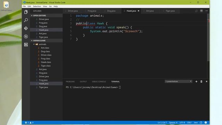Select Hawk.java in Open Editors list

[x=46, y=30]
